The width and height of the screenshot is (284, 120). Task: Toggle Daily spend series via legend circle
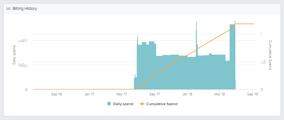[x=109, y=104]
